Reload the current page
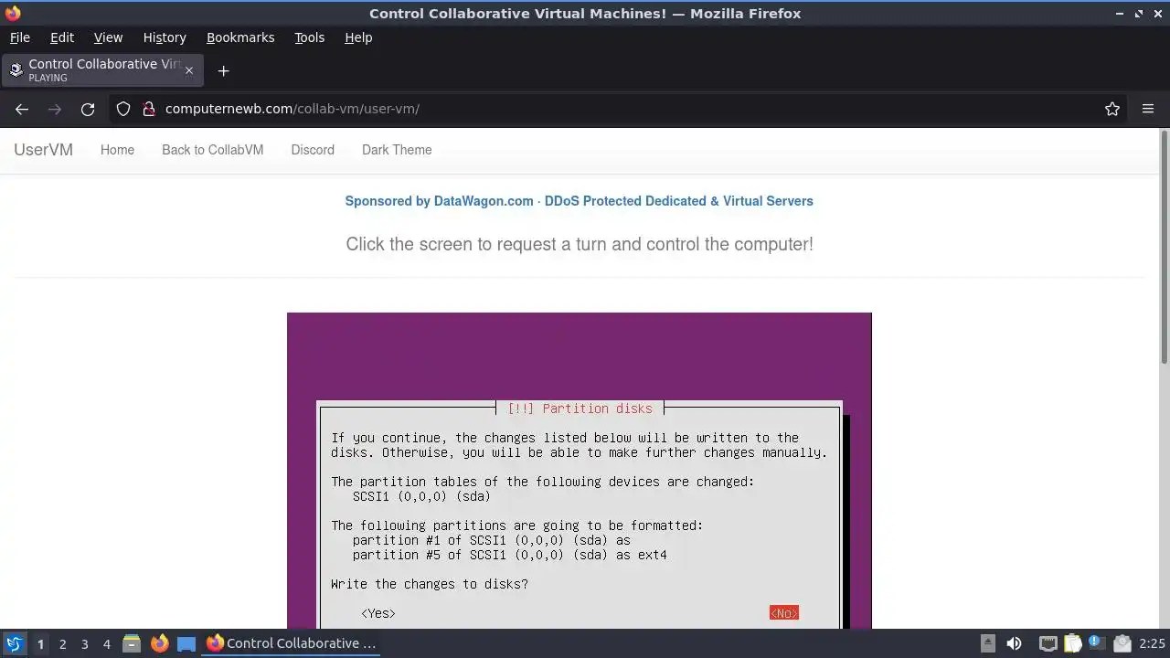 [x=88, y=109]
